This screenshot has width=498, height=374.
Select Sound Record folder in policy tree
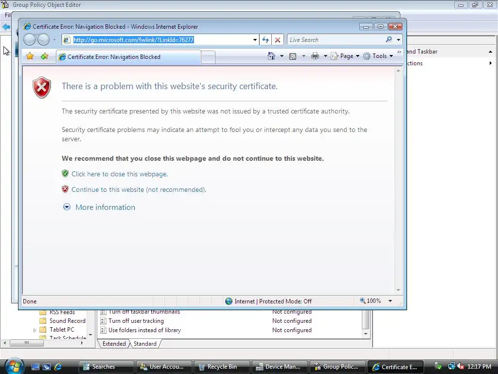pyautogui.click(x=62, y=320)
